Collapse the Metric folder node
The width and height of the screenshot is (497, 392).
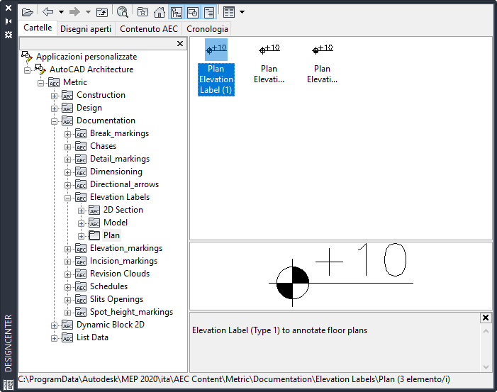[x=40, y=84]
